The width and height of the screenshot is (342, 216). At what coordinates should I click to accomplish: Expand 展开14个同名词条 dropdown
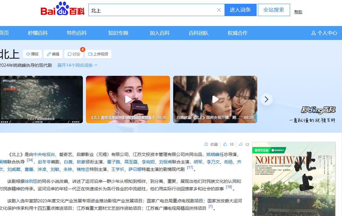77,65
